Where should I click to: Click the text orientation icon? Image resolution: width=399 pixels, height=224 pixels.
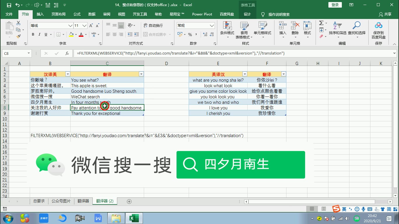[x=130, y=25]
